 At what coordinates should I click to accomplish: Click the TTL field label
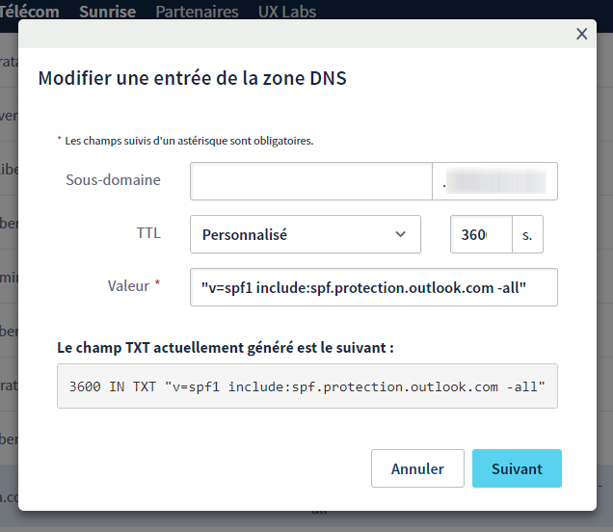pyautogui.click(x=148, y=233)
